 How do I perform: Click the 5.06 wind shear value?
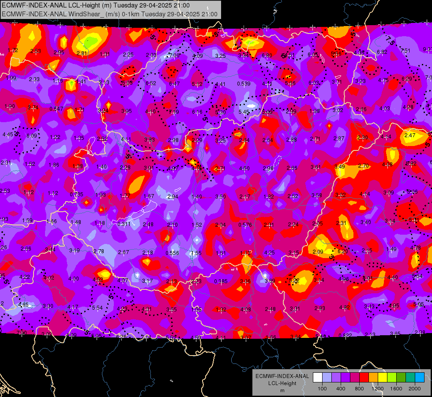pyautogui.click(x=412, y=191)
